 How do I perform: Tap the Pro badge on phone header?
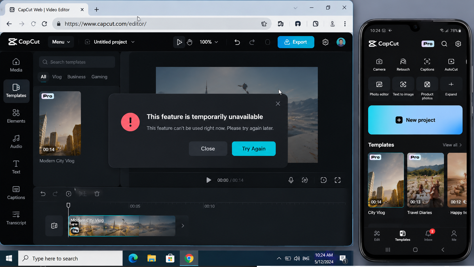428,44
